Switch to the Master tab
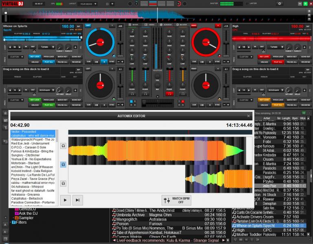313x244 pixels. (x=182, y=25)
